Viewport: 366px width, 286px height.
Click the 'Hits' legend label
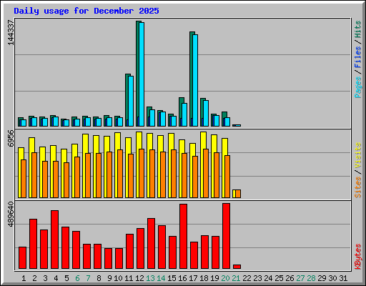click(358, 29)
